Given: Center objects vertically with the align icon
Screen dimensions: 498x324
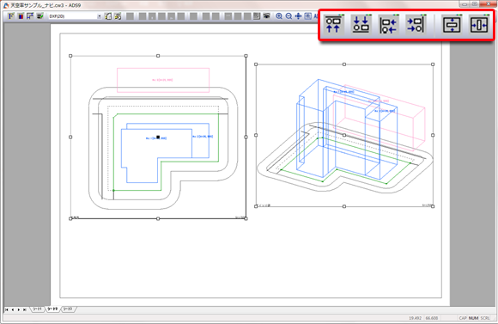Looking at the screenshot, I should pyautogui.click(x=452, y=24).
